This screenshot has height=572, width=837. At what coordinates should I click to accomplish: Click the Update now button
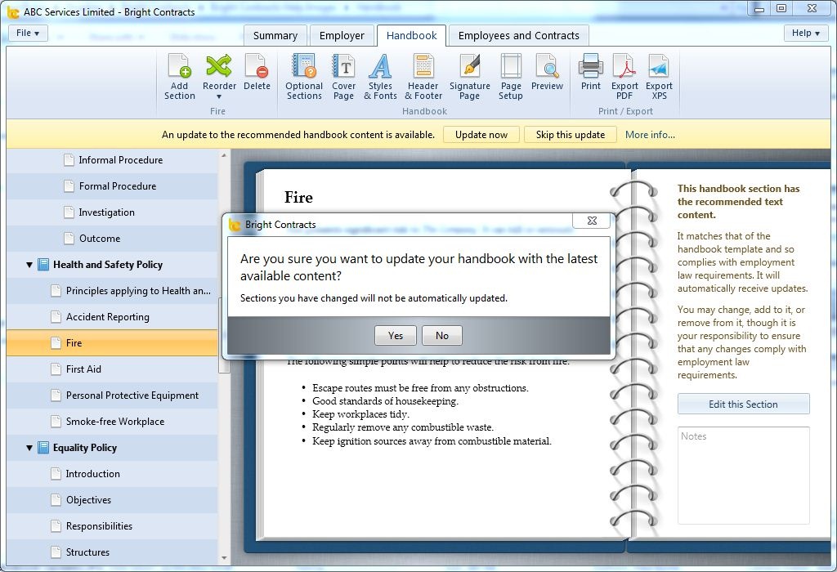[x=481, y=135]
